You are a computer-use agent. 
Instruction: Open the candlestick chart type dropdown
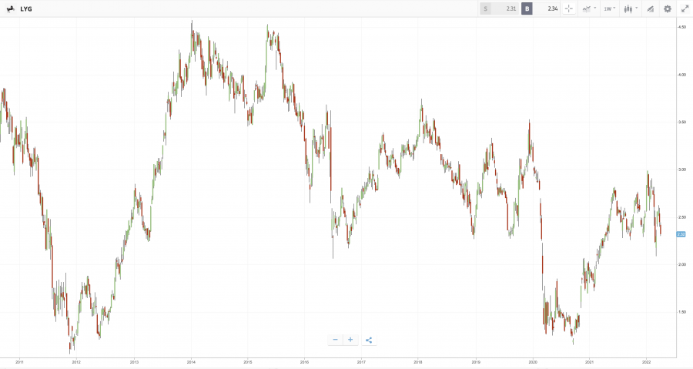click(x=630, y=8)
